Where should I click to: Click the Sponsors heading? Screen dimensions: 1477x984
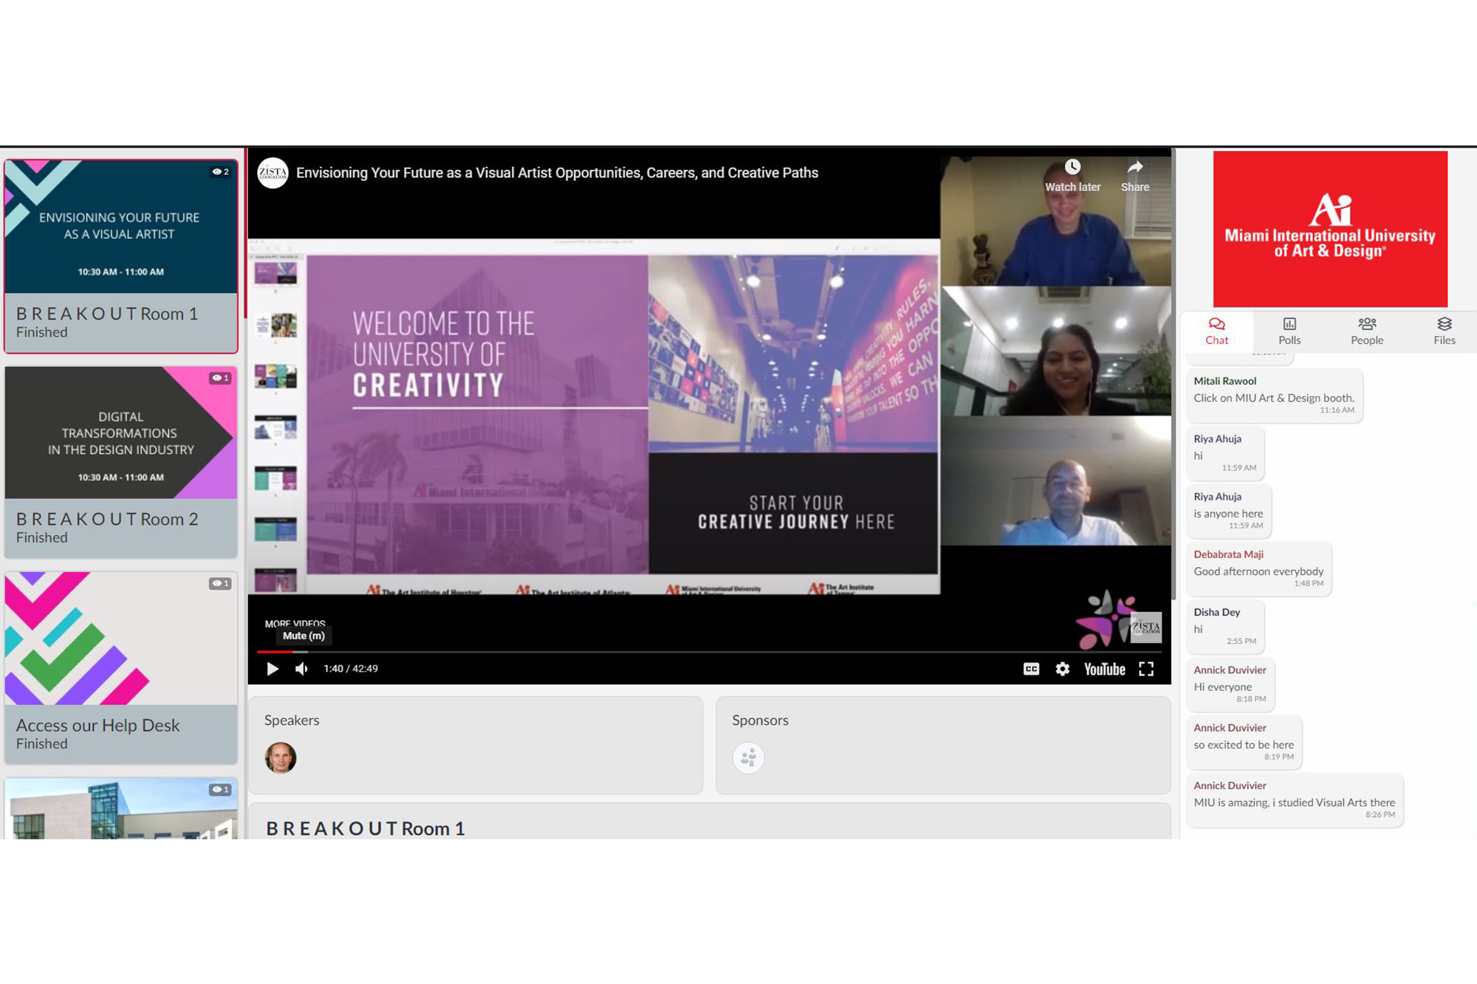pos(760,720)
